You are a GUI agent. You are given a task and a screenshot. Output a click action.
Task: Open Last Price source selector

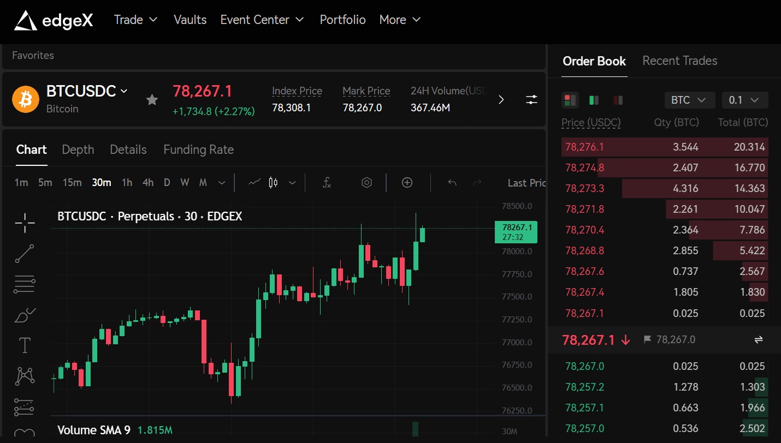tap(526, 183)
